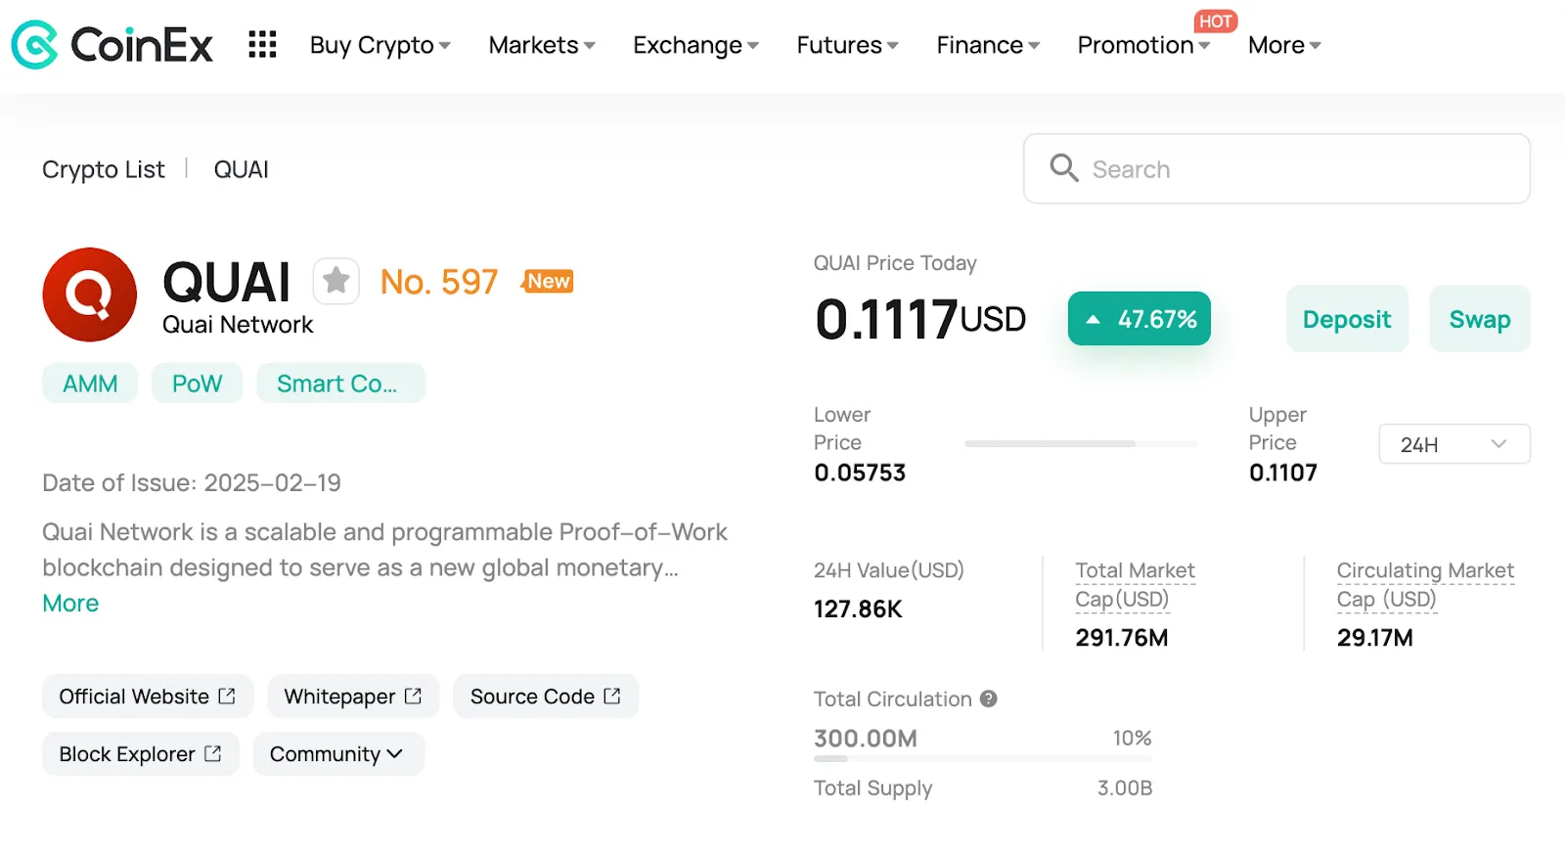The width and height of the screenshot is (1565, 857).
Task: Open the Exchange menu
Action: (x=695, y=45)
